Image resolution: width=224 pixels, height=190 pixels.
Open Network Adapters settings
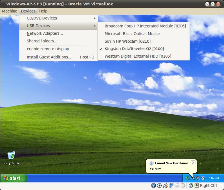coord(58,33)
